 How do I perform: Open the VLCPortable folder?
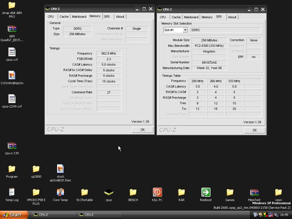85,192
